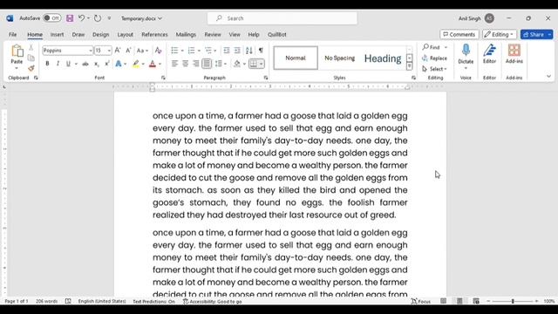Viewport: 558px width, 314px height.
Task: Open the Select dropdown
Action: tap(434, 69)
